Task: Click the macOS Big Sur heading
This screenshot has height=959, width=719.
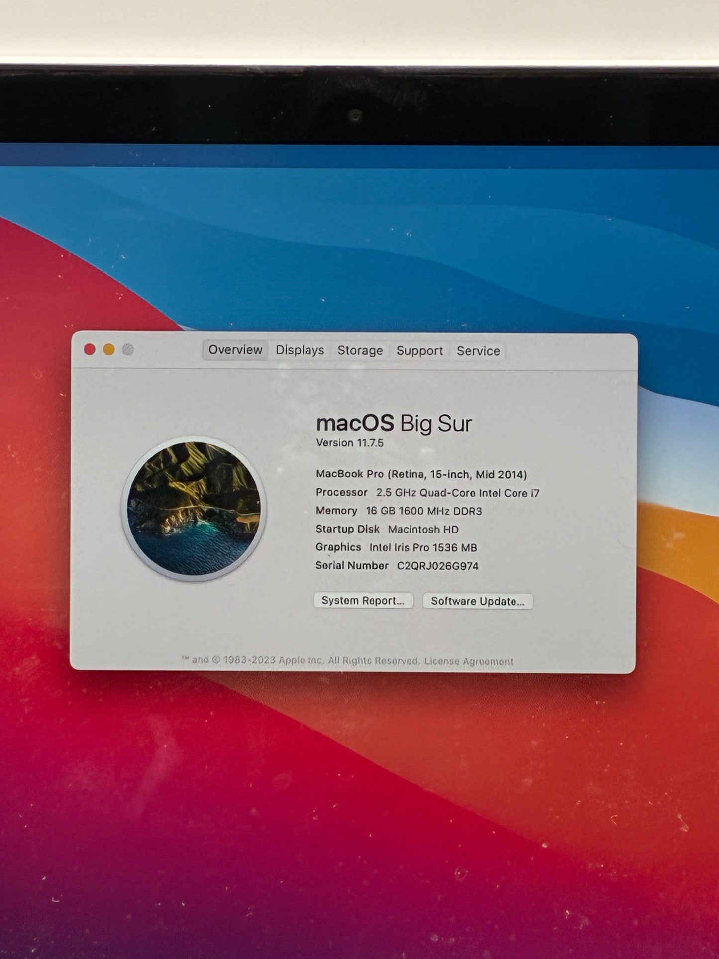Action: (394, 424)
